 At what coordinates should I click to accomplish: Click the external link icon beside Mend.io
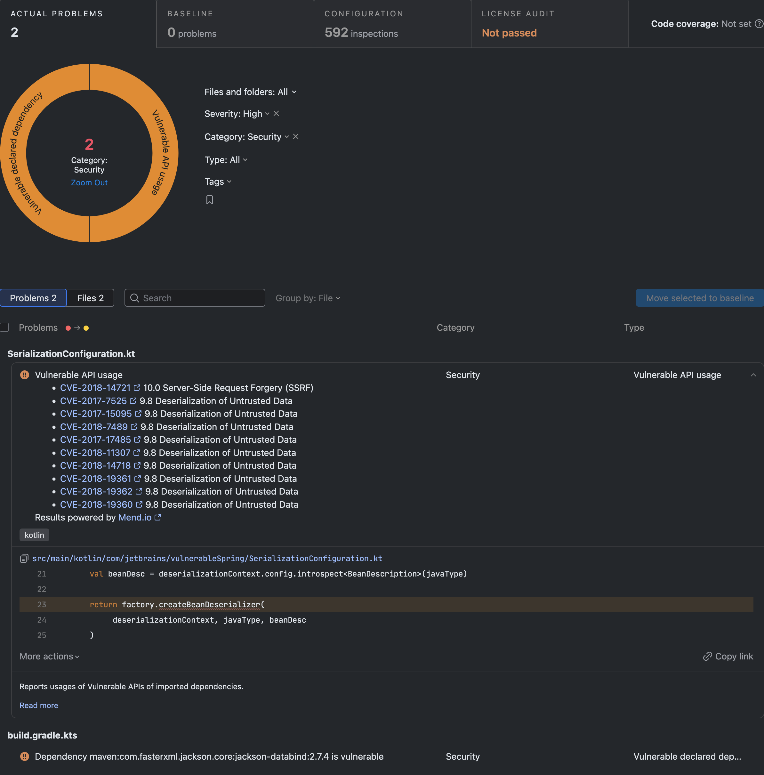157,518
